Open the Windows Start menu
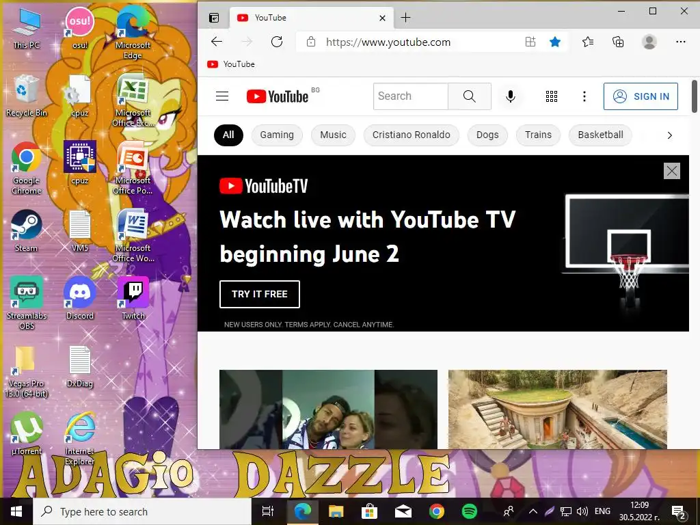 point(16,511)
